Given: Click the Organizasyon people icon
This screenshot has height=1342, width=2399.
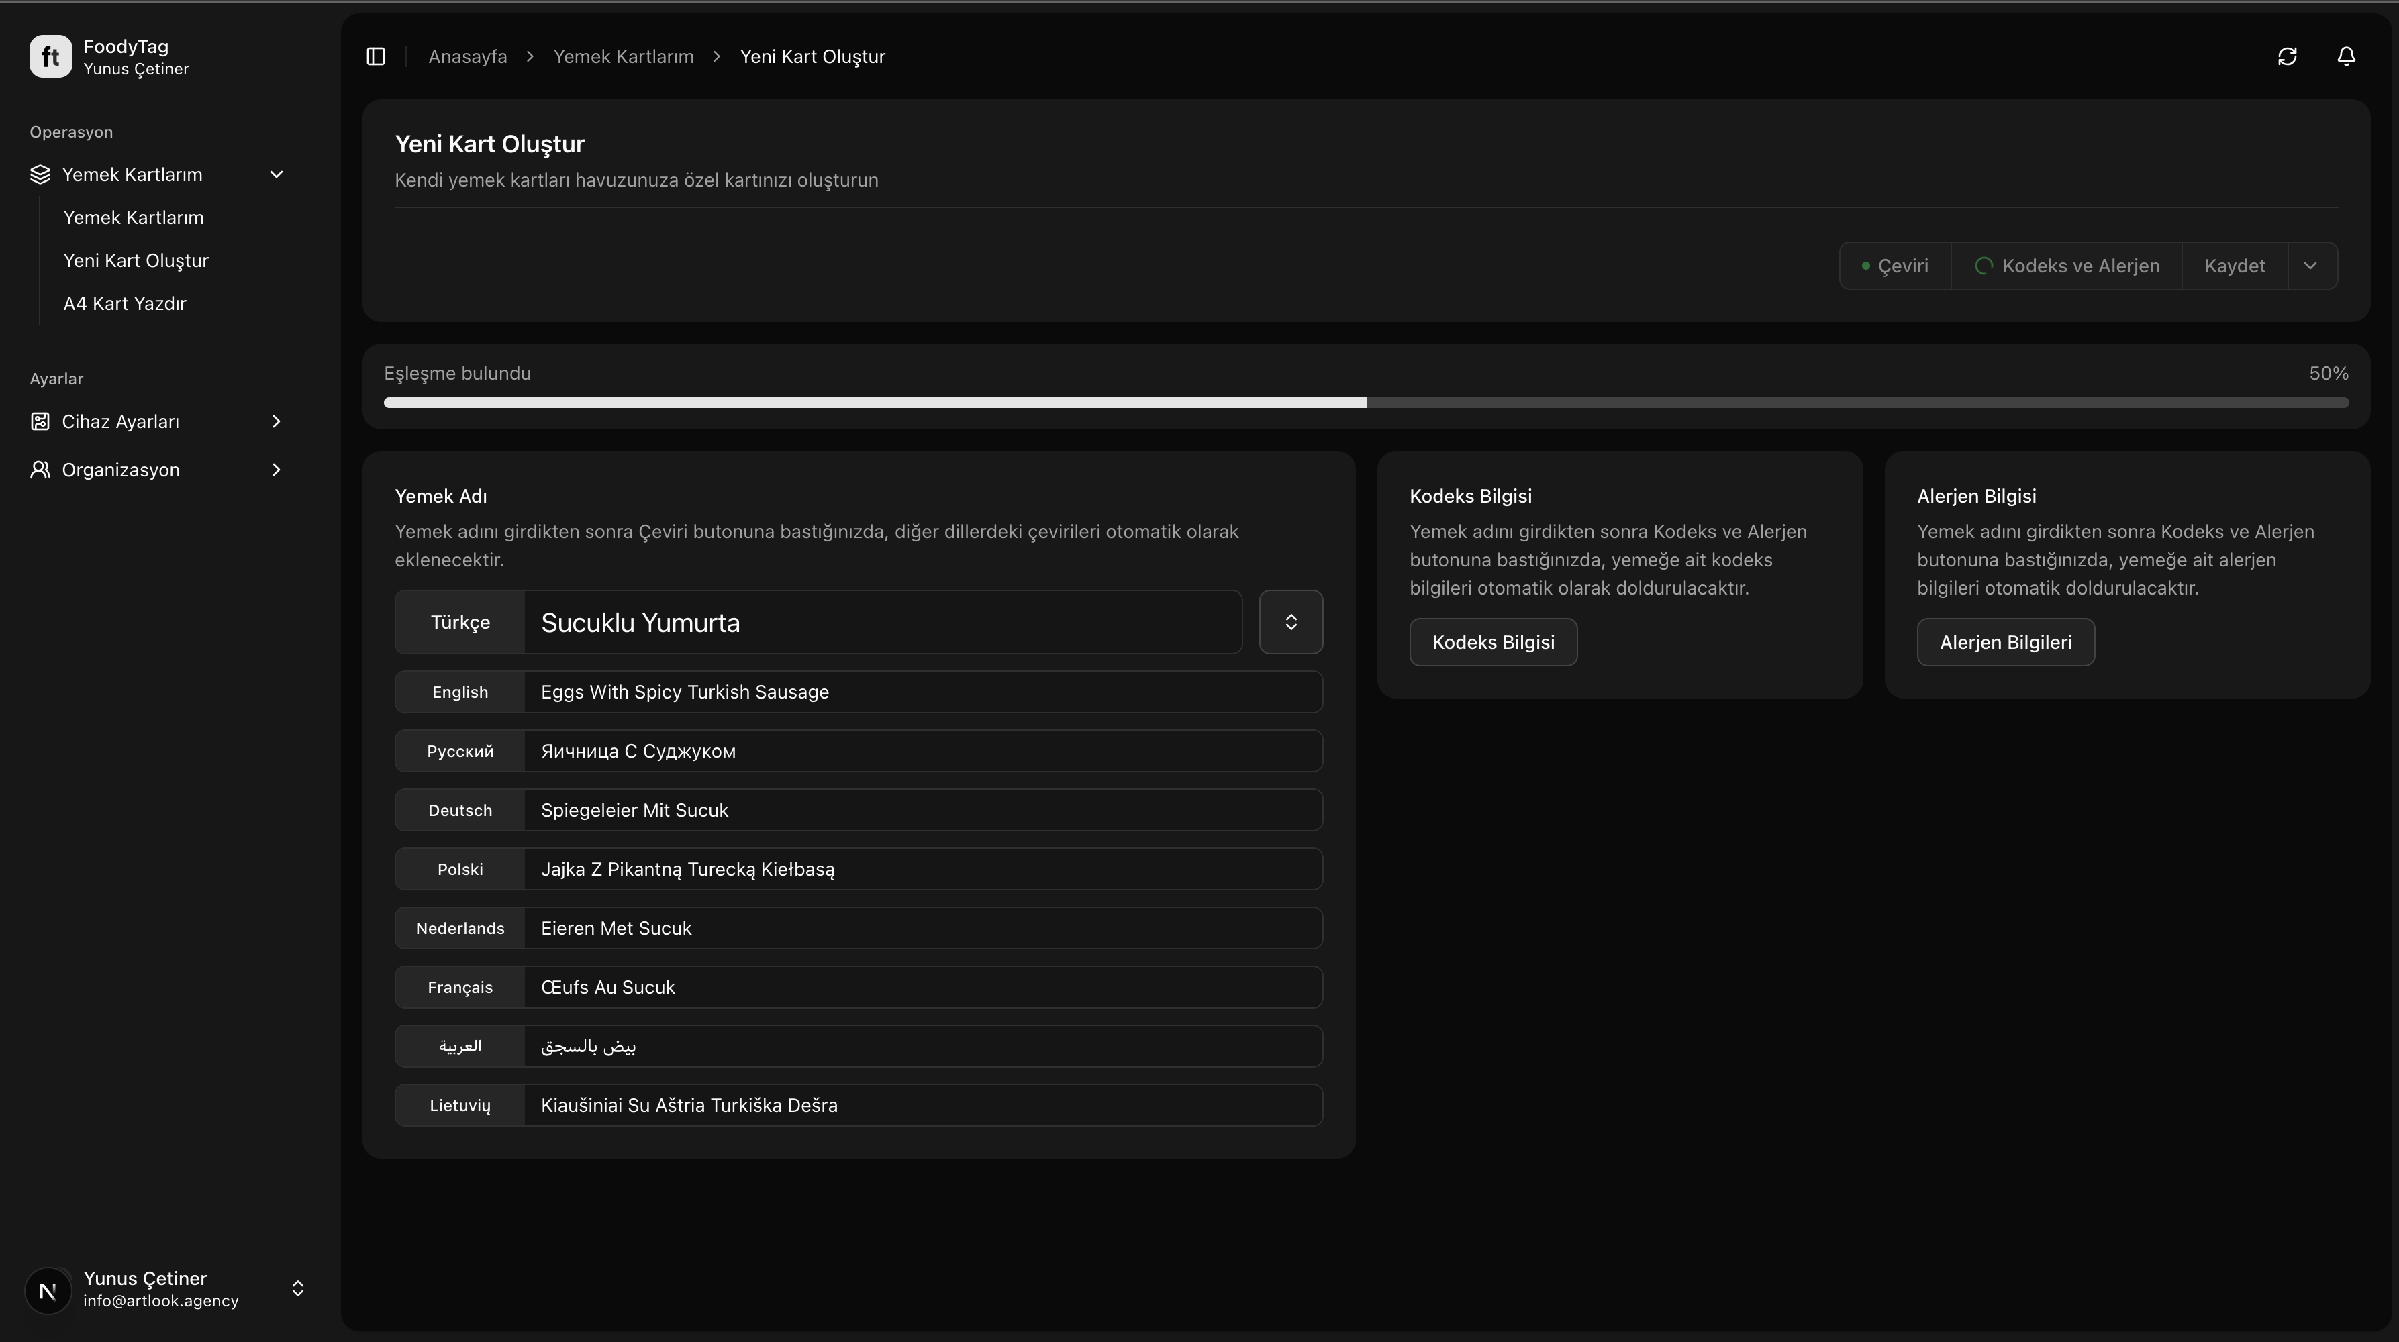Looking at the screenshot, I should tap(40, 470).
